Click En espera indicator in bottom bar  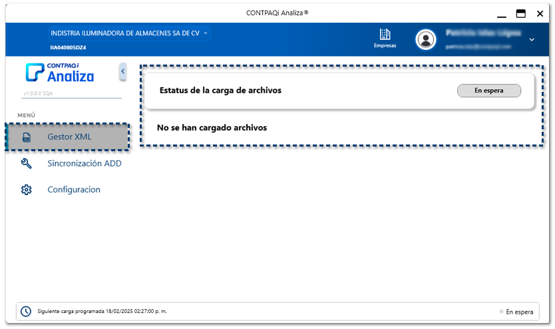point(516,312)
